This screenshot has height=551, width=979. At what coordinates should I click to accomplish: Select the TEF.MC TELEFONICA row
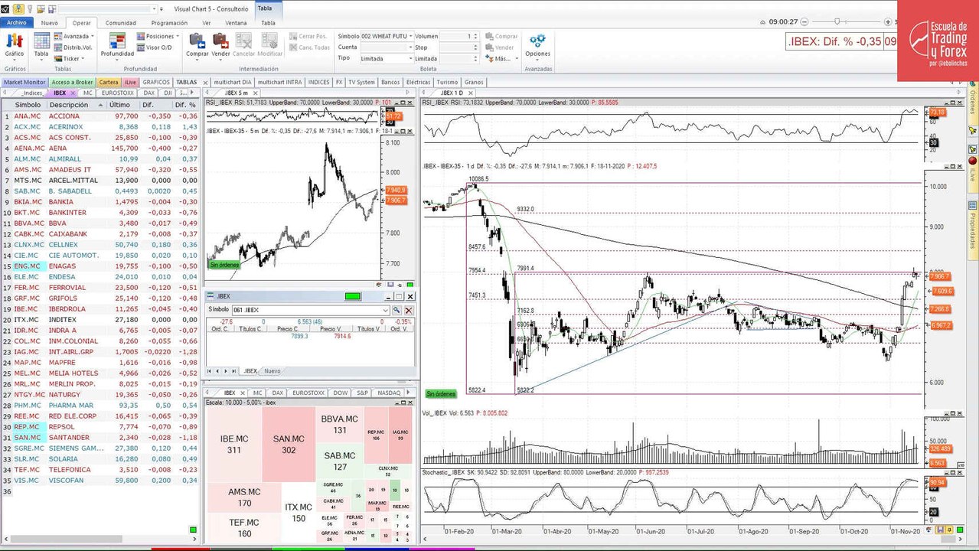coord(100,469)
